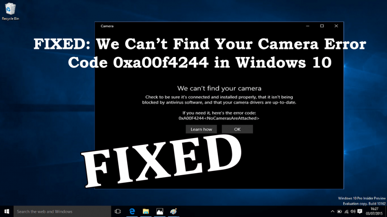The image size is (387, 217).
Task: Open the Paint app taskbar icon
Action: click(x=173, y=211)
